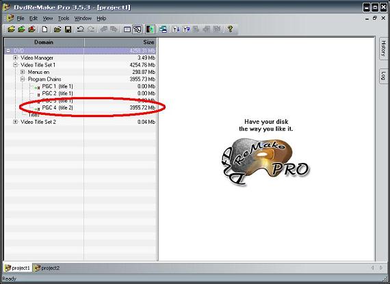Open the Edit menu
Image resolution: width=390 pixels, height=284 pixels.
pyautogui.click(x=34, y=18)
